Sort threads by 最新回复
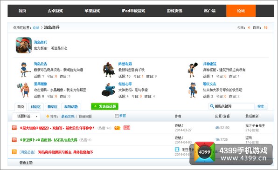278x170 pixels. click(85, 116)
